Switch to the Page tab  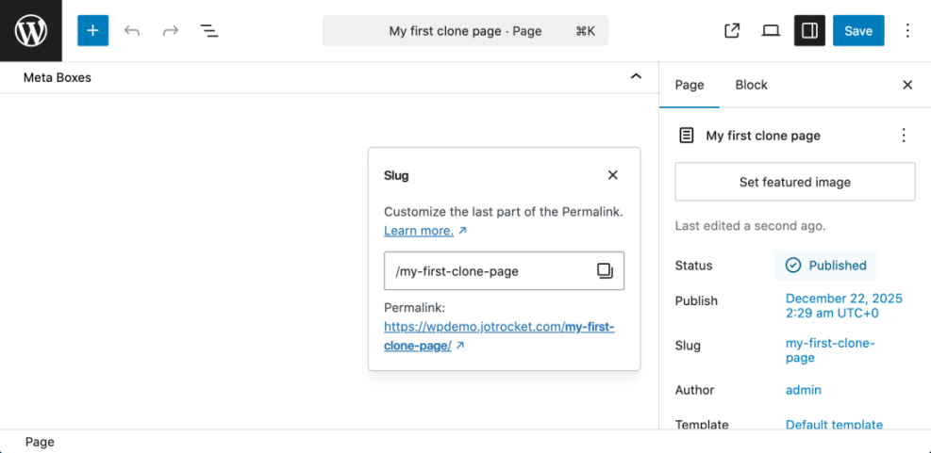click(690, 86)
